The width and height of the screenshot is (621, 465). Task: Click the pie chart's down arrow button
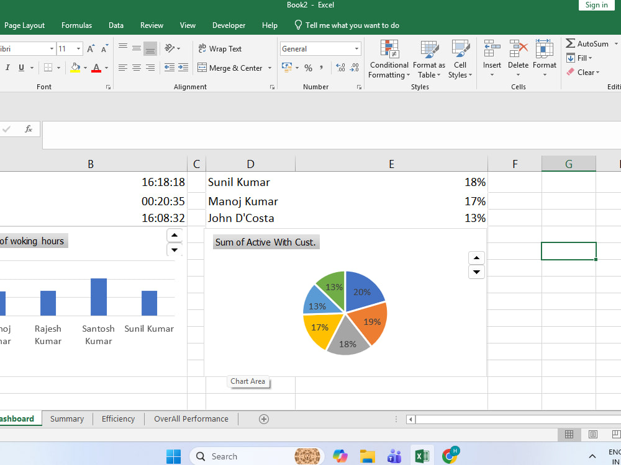click(476, 272)
